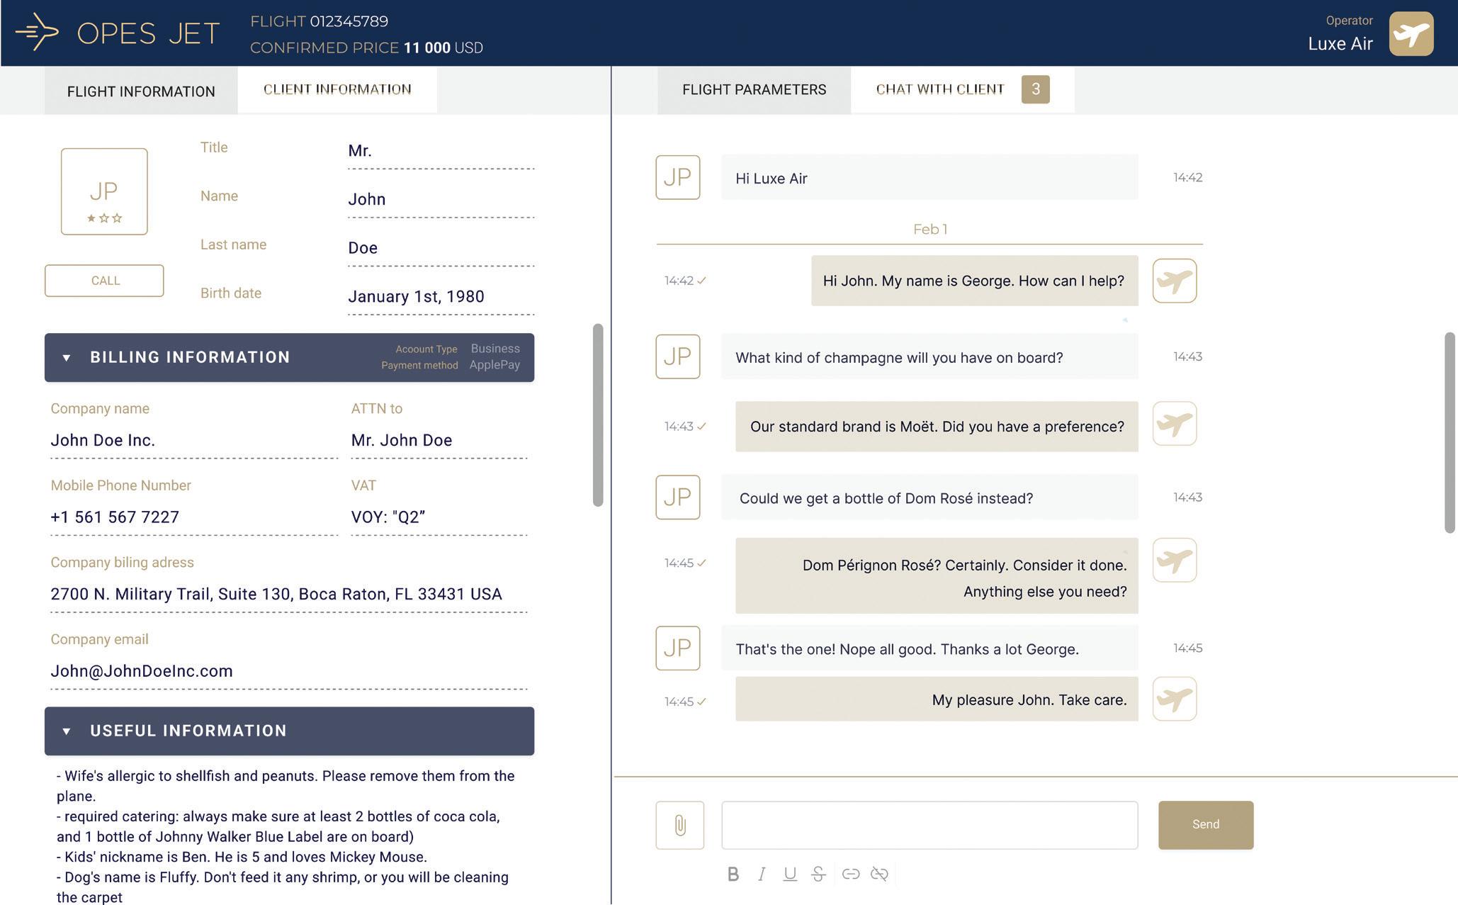Click the Opes Jet logo

(118, 33)
